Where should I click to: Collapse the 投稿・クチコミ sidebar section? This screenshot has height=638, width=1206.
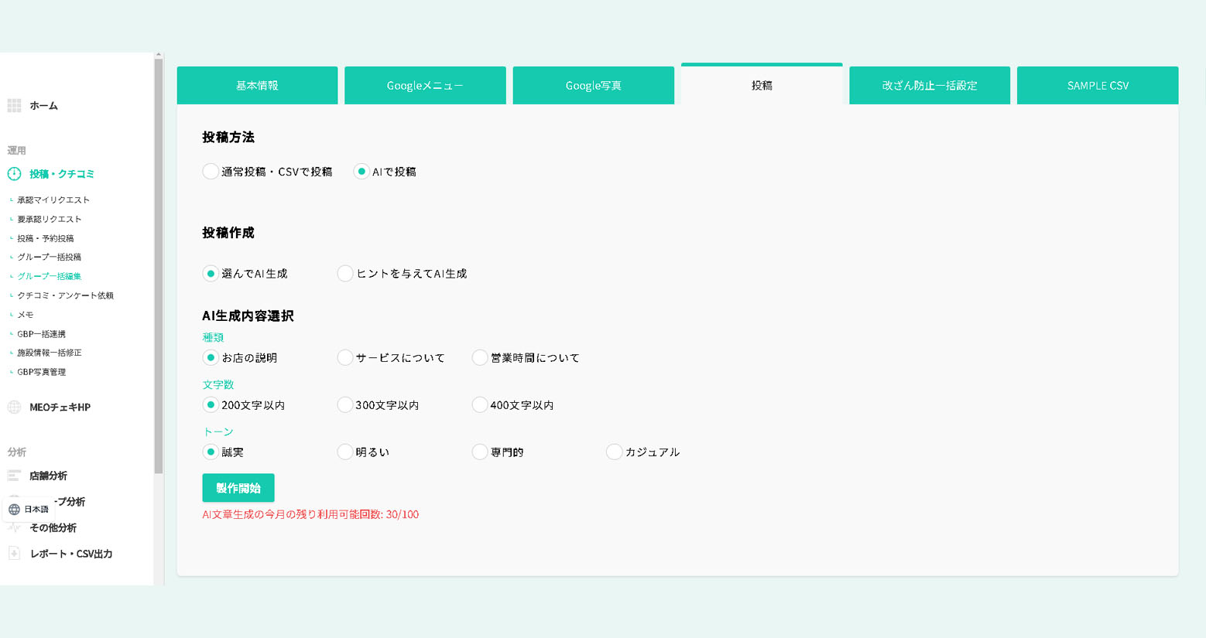62,174
